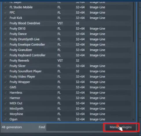The image size is (141, 136).
Task: Select Fruity Keyboard Controller entry
Action: (66, 55)
